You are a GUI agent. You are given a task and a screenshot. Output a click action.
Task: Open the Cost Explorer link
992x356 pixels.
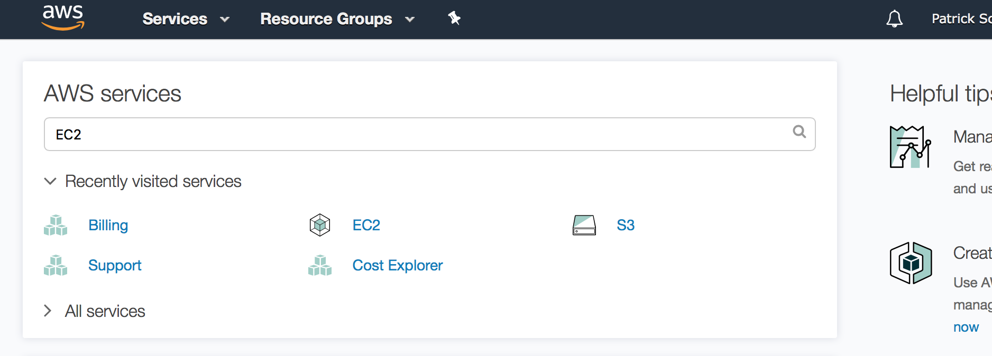(x=397, y=265)
